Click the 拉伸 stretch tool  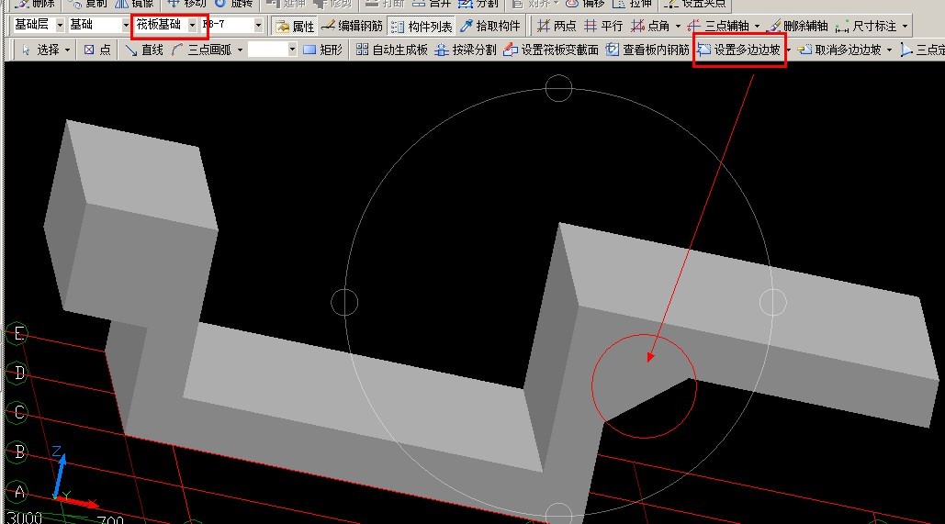(x=632, y=4)
